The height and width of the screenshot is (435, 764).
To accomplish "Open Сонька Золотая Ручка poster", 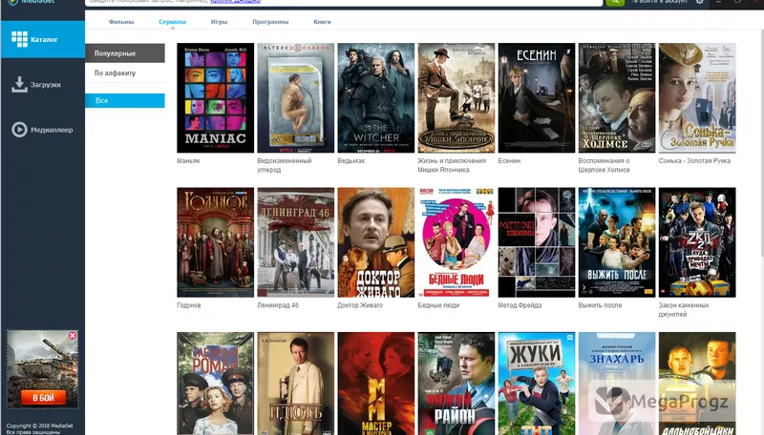I will (x=697, y=98).
